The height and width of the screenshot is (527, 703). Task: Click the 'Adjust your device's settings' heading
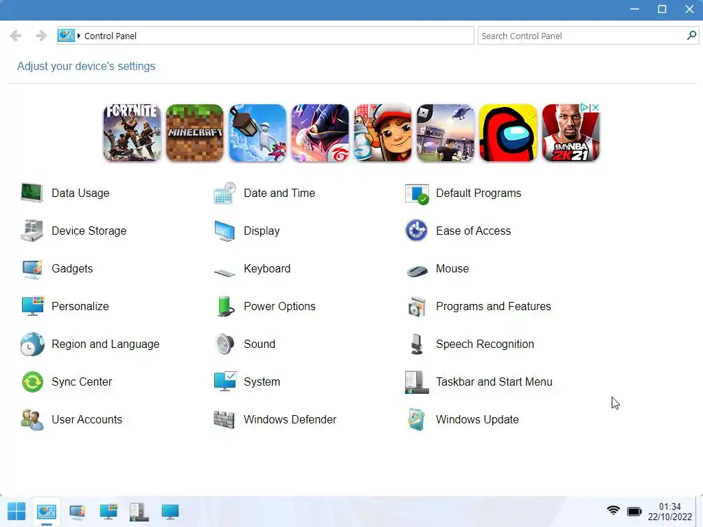point(86,66)
